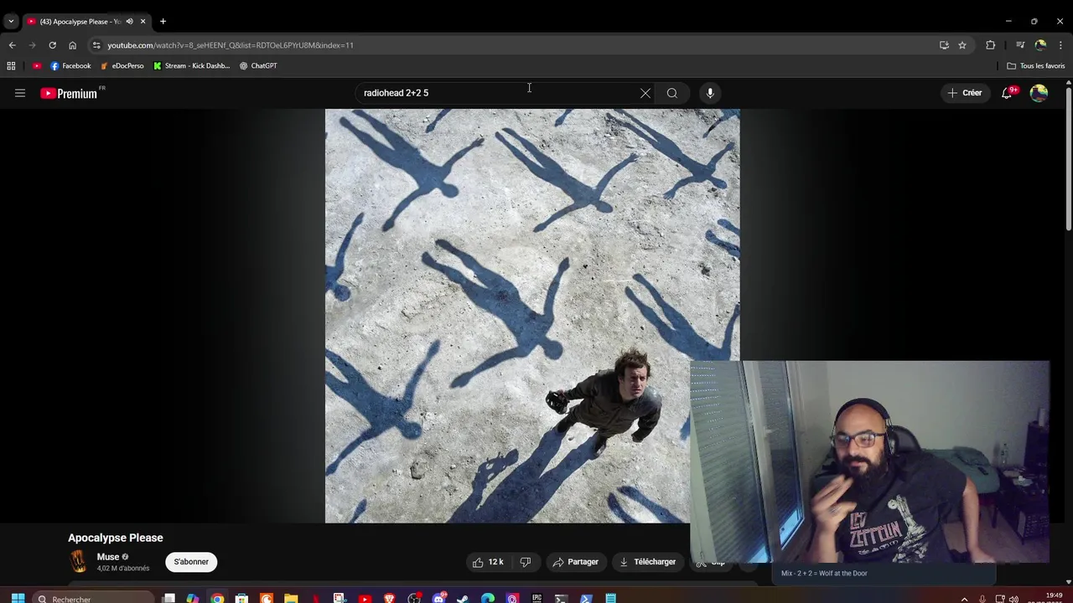Open the Muse channel avatar
Screen dimensions: 1073x603
tap(78, 561)
